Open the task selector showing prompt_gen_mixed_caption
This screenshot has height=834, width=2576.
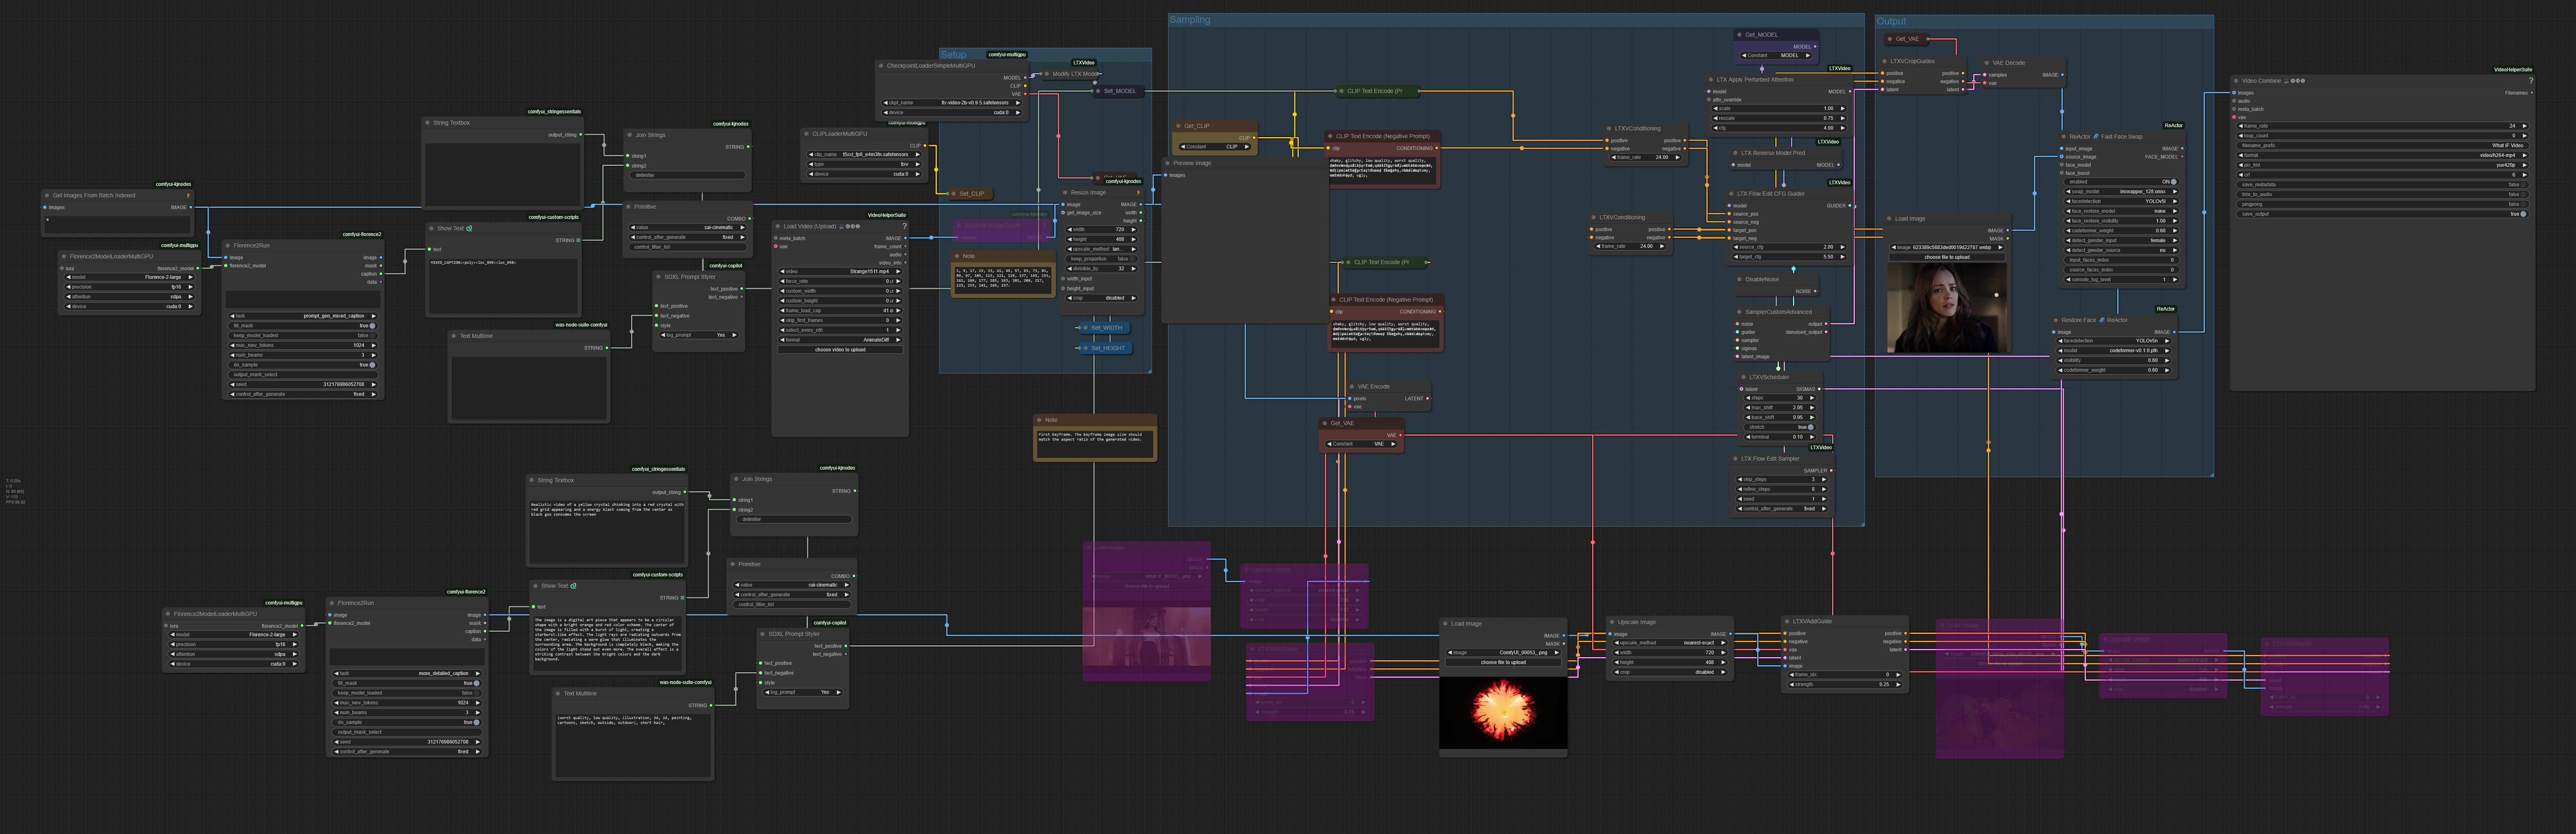(303, 316)
